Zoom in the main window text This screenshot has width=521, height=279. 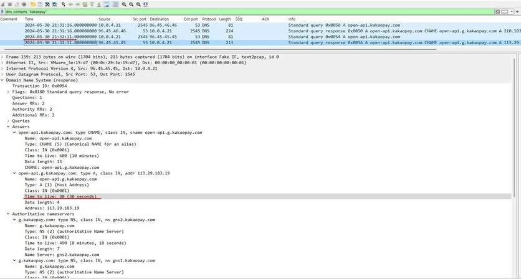[124, 4]
